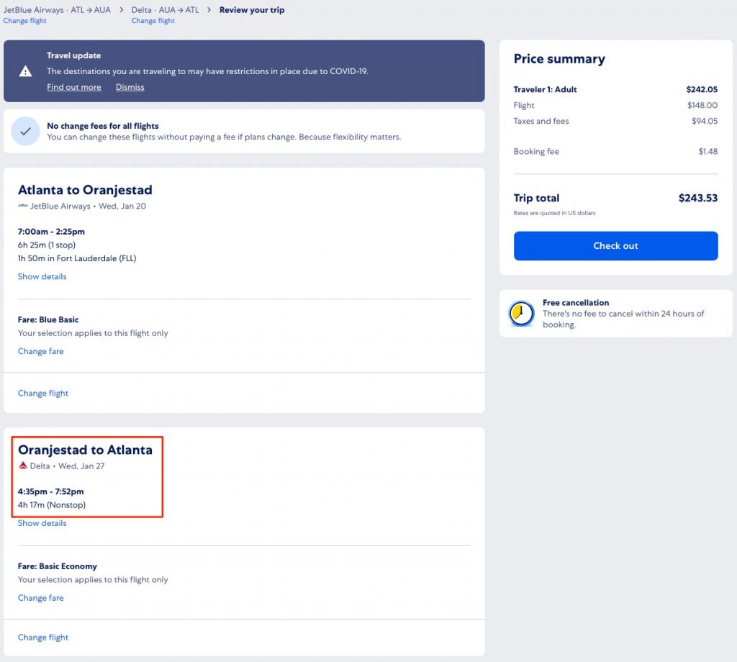The image size is (737, 662).
Task: Expand Show details for Atlanta to Oranjestad
Action: (x=42, y=276)
